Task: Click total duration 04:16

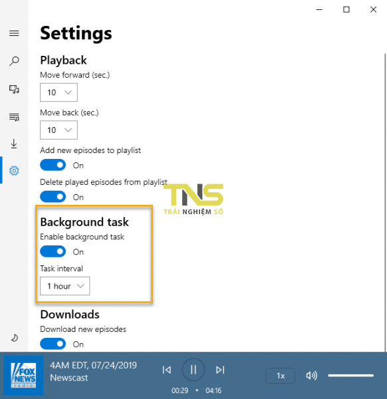Action: (x=213, y=390)
